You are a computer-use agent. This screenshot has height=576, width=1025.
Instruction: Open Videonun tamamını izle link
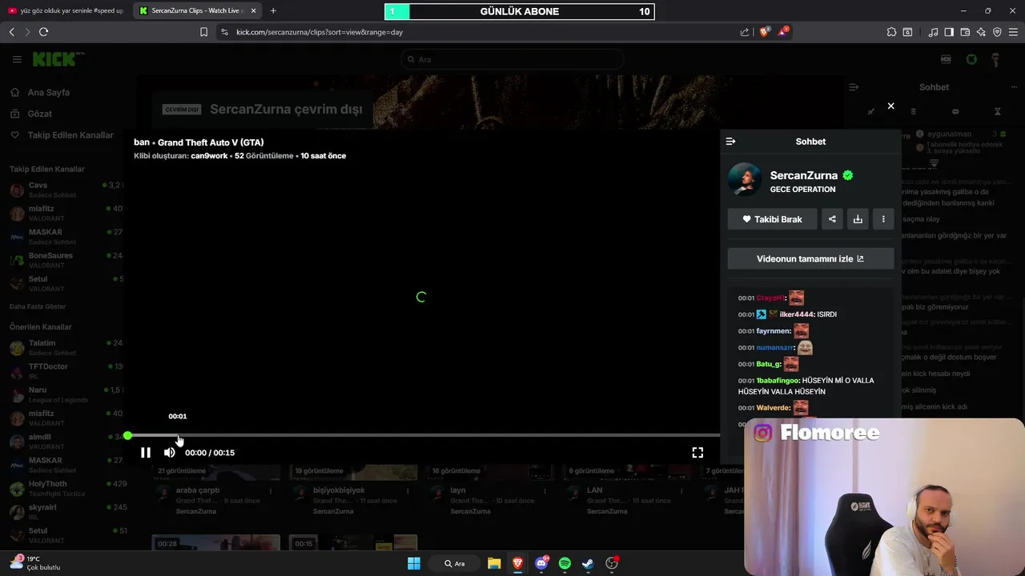pyautogui.click(x=810, y=258)
